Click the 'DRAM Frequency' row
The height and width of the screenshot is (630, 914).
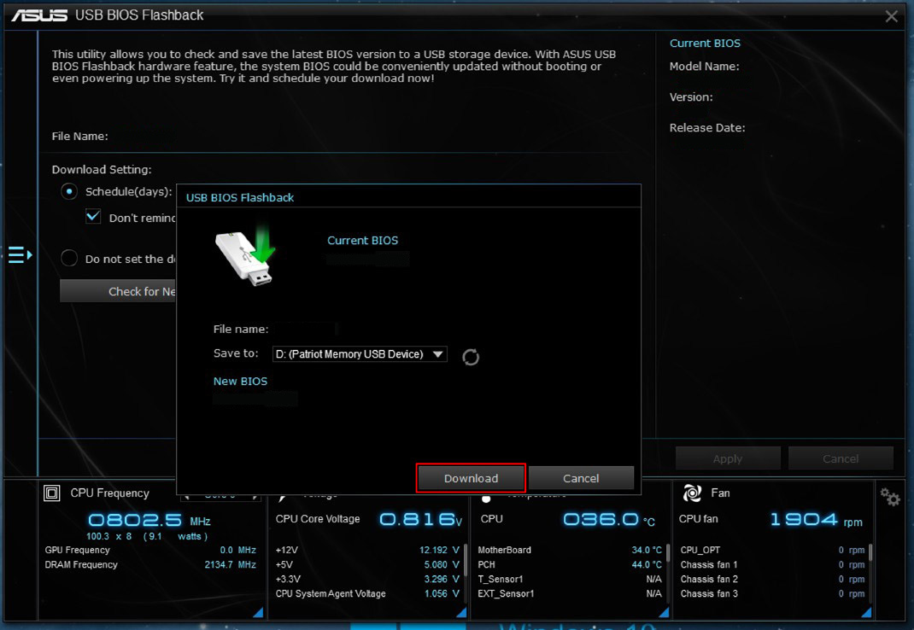coord(150,565)
